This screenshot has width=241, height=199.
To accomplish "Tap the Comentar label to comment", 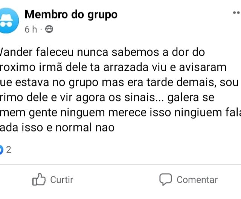I will 197,180.
